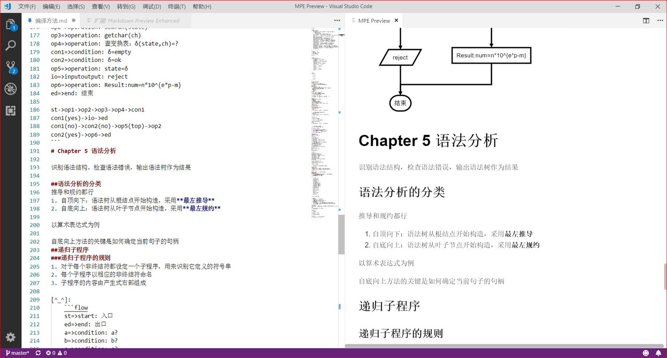Click the preview pane vertical scrollbar
This screenshot has height=358, width=667.
click(665, 276)
